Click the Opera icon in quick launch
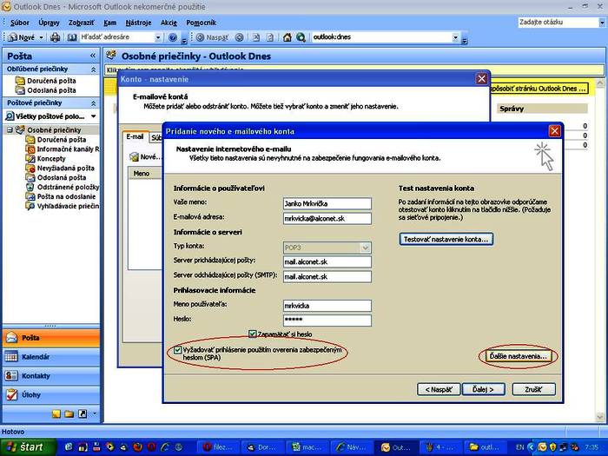The height and width of the screenshot is (456, 608). [151, 447]
